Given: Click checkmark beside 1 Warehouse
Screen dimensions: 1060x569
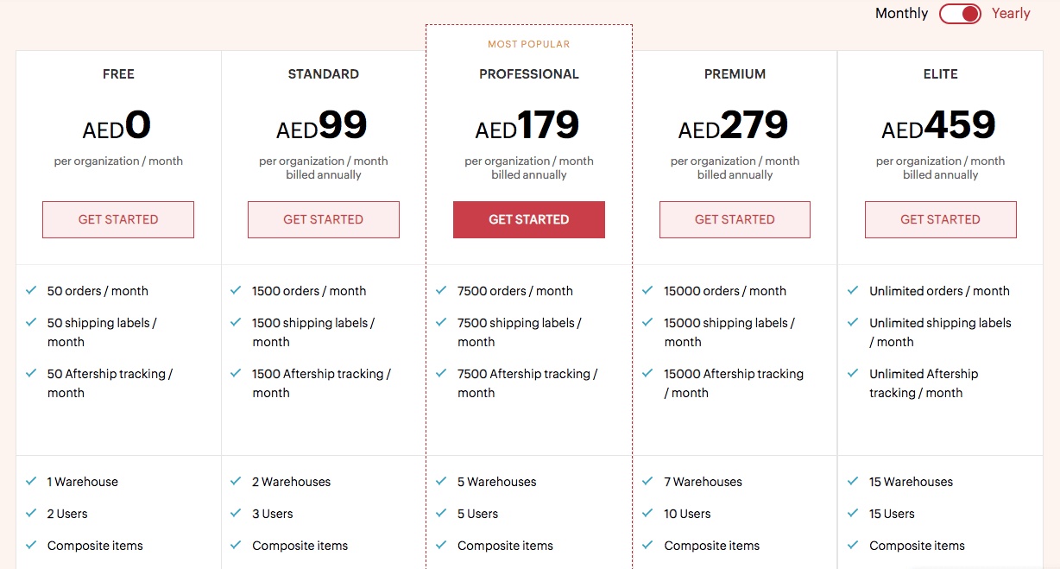Looking at the screenshot, I should click(31, 482).
